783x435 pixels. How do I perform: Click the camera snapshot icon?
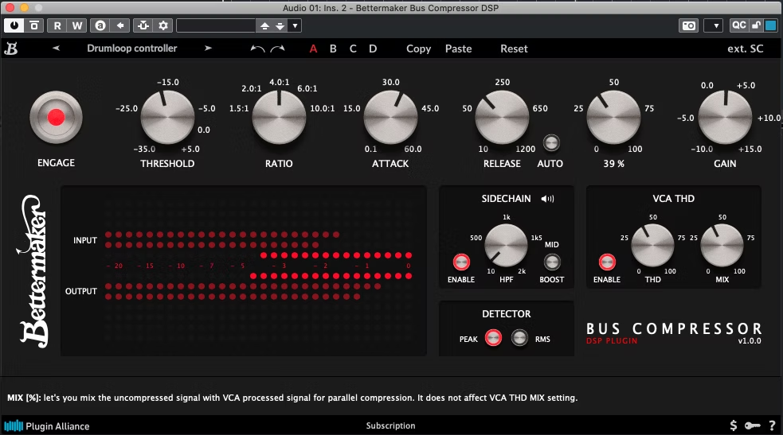(x=689, y=26)
